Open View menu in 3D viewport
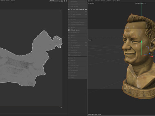This screenshot has width=155, height=116. pos(92,1)
